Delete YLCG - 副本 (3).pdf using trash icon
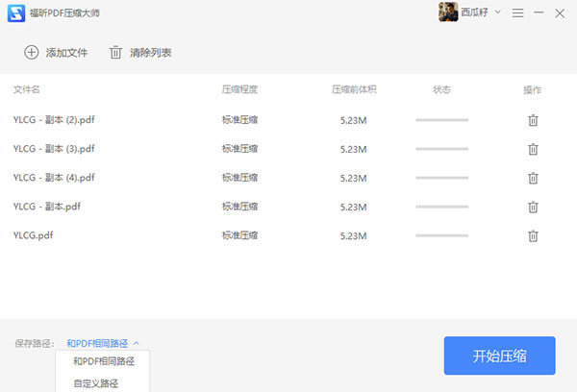The image size is (577, 392). coord(533,149)
